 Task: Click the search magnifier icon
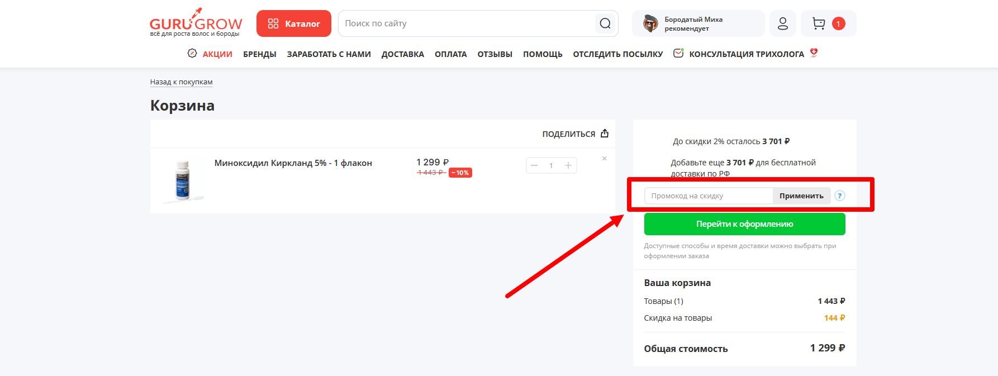point(605,23)
